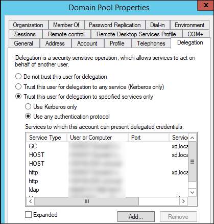This screenshot has height=224, width=214.
Task: Select the GC service row
Action: click(x=107, y=146)
